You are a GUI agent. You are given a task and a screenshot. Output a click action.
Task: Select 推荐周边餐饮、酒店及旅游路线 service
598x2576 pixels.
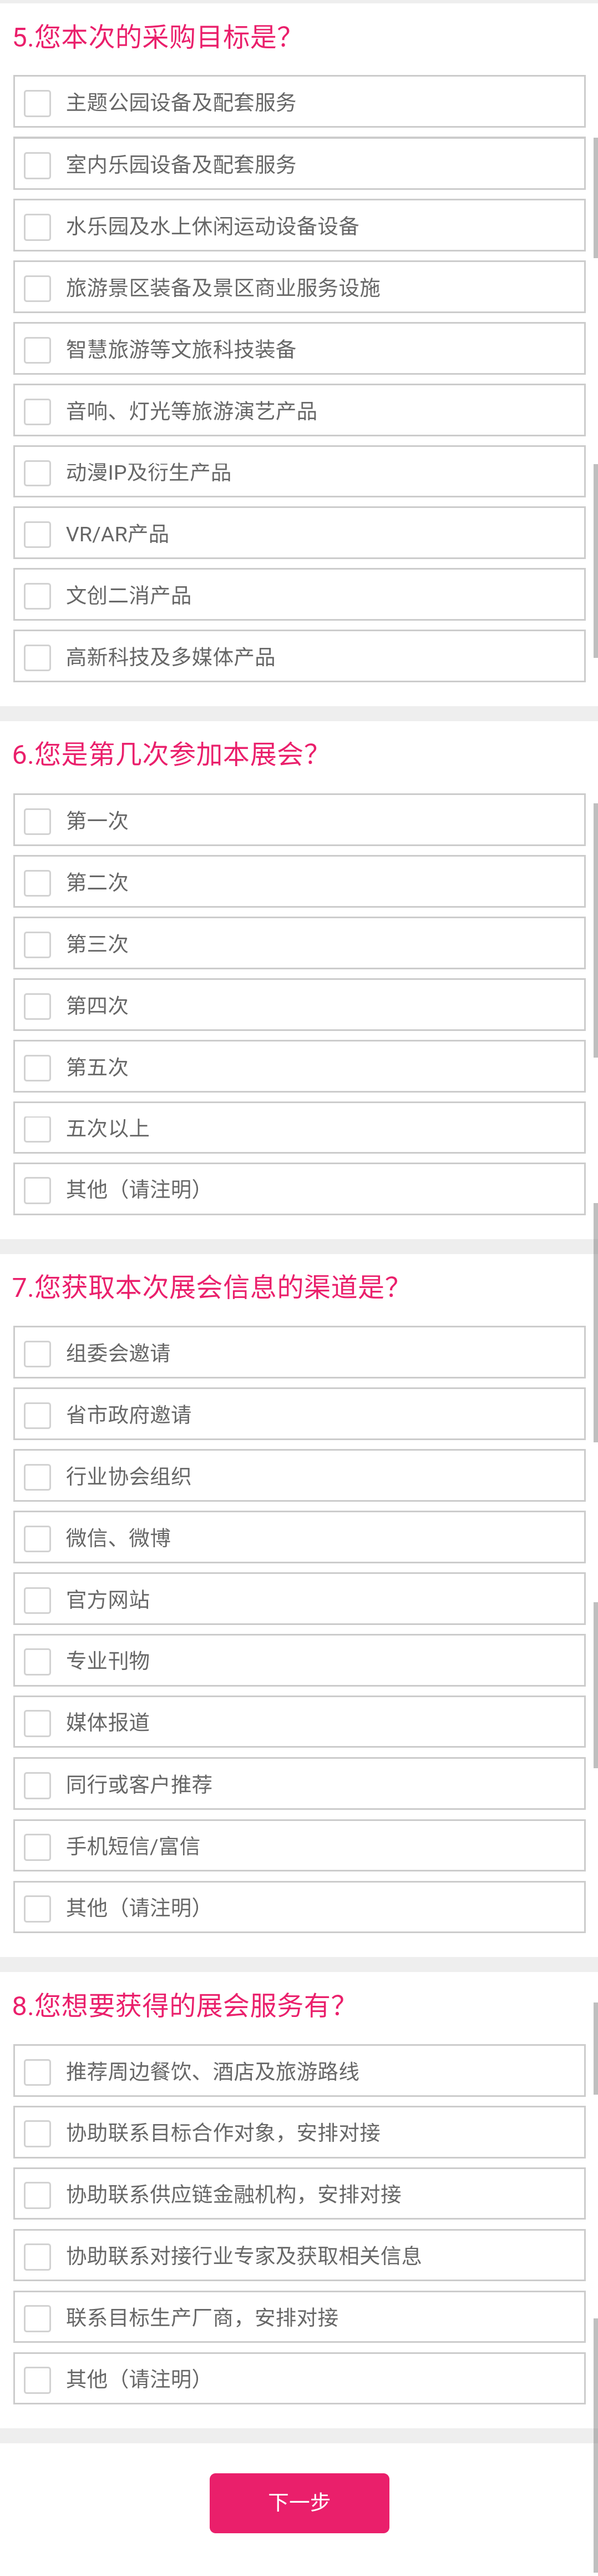[299, 2071]
